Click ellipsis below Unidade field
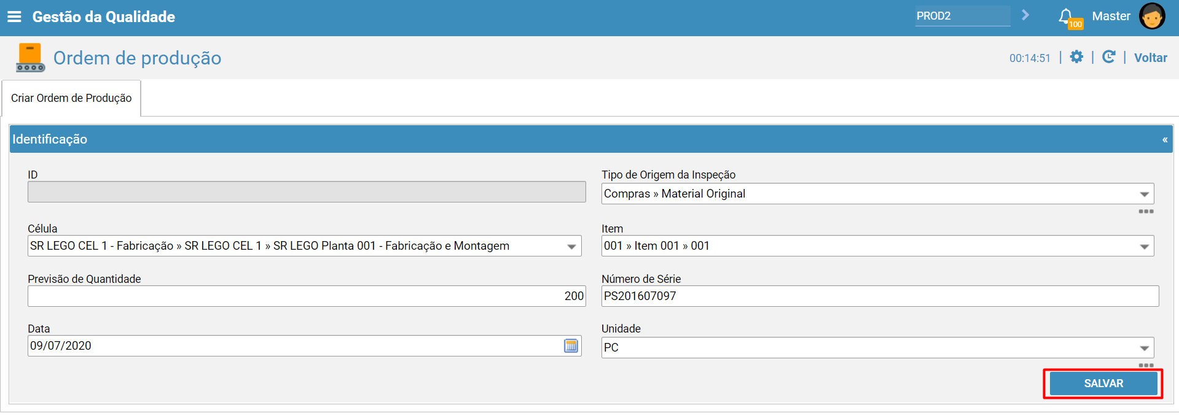1179x416 pixels. coord(1146,365)
